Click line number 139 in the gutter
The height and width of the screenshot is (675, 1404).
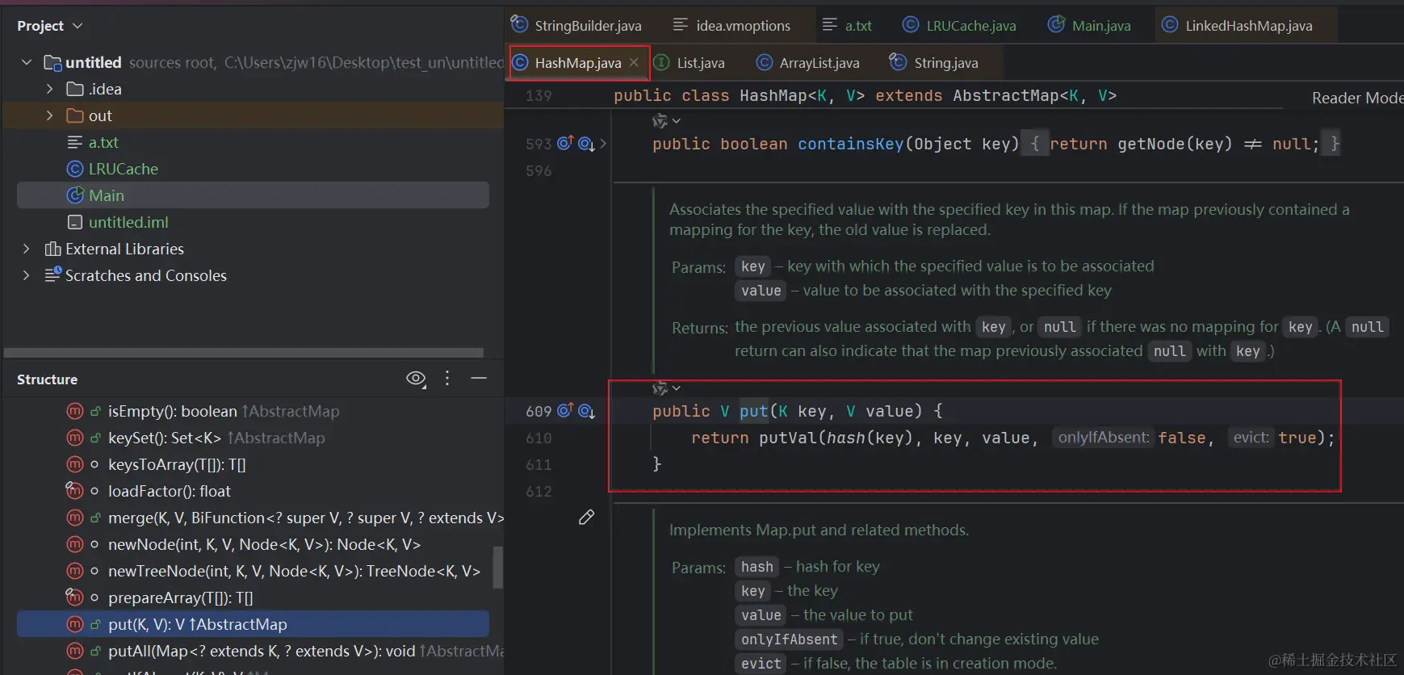pos(539,95)
